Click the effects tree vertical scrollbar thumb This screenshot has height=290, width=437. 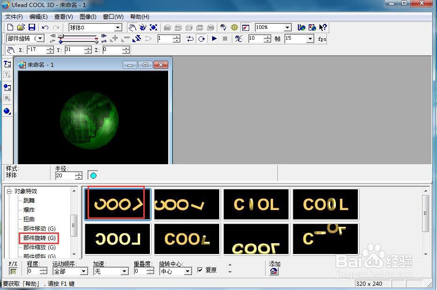[x=74, y=225]
